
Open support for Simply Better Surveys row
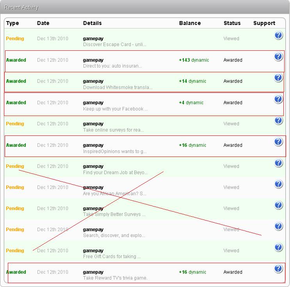(278, 205)
